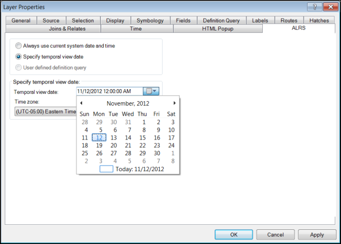Select 'Always use current system date and time'

tap(19, 46)
